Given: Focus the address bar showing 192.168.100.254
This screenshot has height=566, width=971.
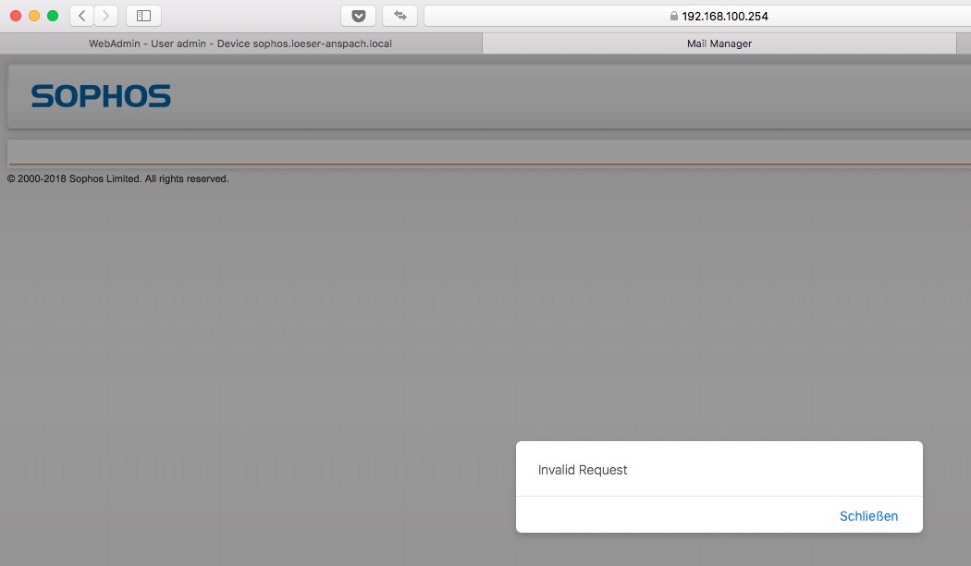Looking at the screenshot, I should tap(697, 16).
